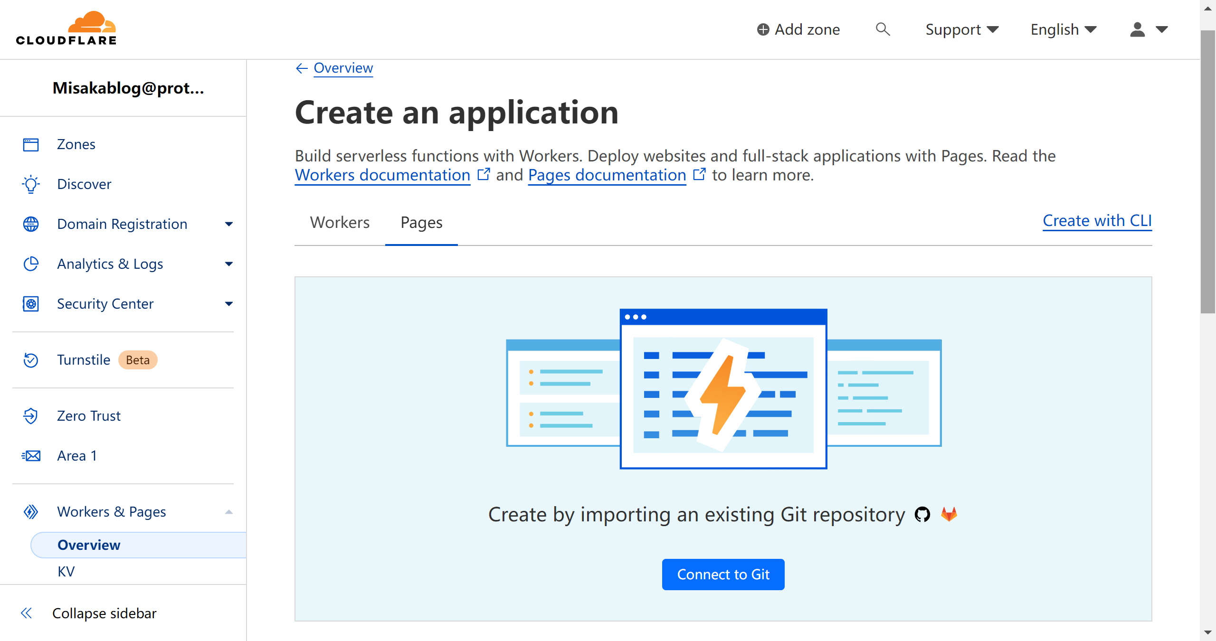Collapse the Workers & Pages sidebar section
1216x641 pixels.
click(228, 511)
